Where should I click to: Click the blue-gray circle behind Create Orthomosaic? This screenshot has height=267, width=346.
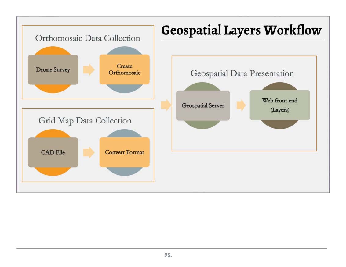(x=124, y=50)
